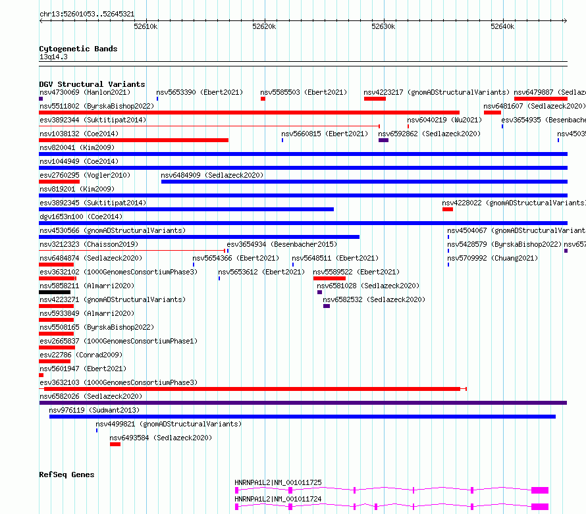Click the nsv819201 (Kim2009) label

click(x=77, y=189)
